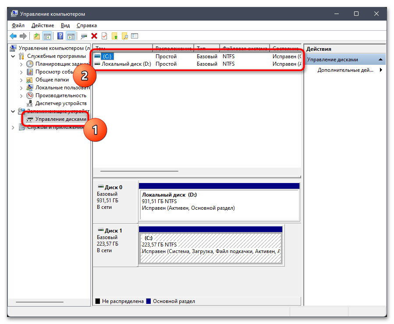Click the folder with magnifier toolbar icon
This screenshot has width=394, height=324.
coord(125,36)
